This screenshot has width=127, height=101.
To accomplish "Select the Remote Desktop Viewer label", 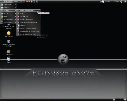I will (x=28, y=28).
